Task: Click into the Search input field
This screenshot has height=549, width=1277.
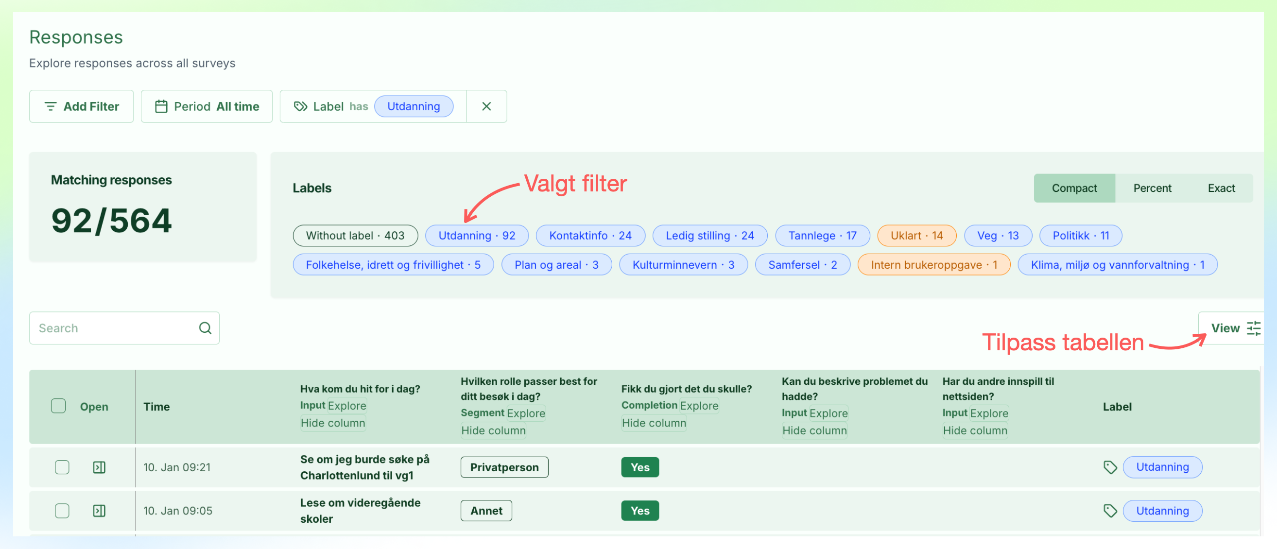Action: click(x=115, y=328)
